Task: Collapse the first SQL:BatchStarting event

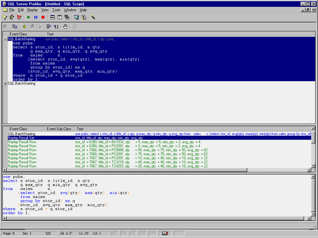Action: [x=5, y=39]
